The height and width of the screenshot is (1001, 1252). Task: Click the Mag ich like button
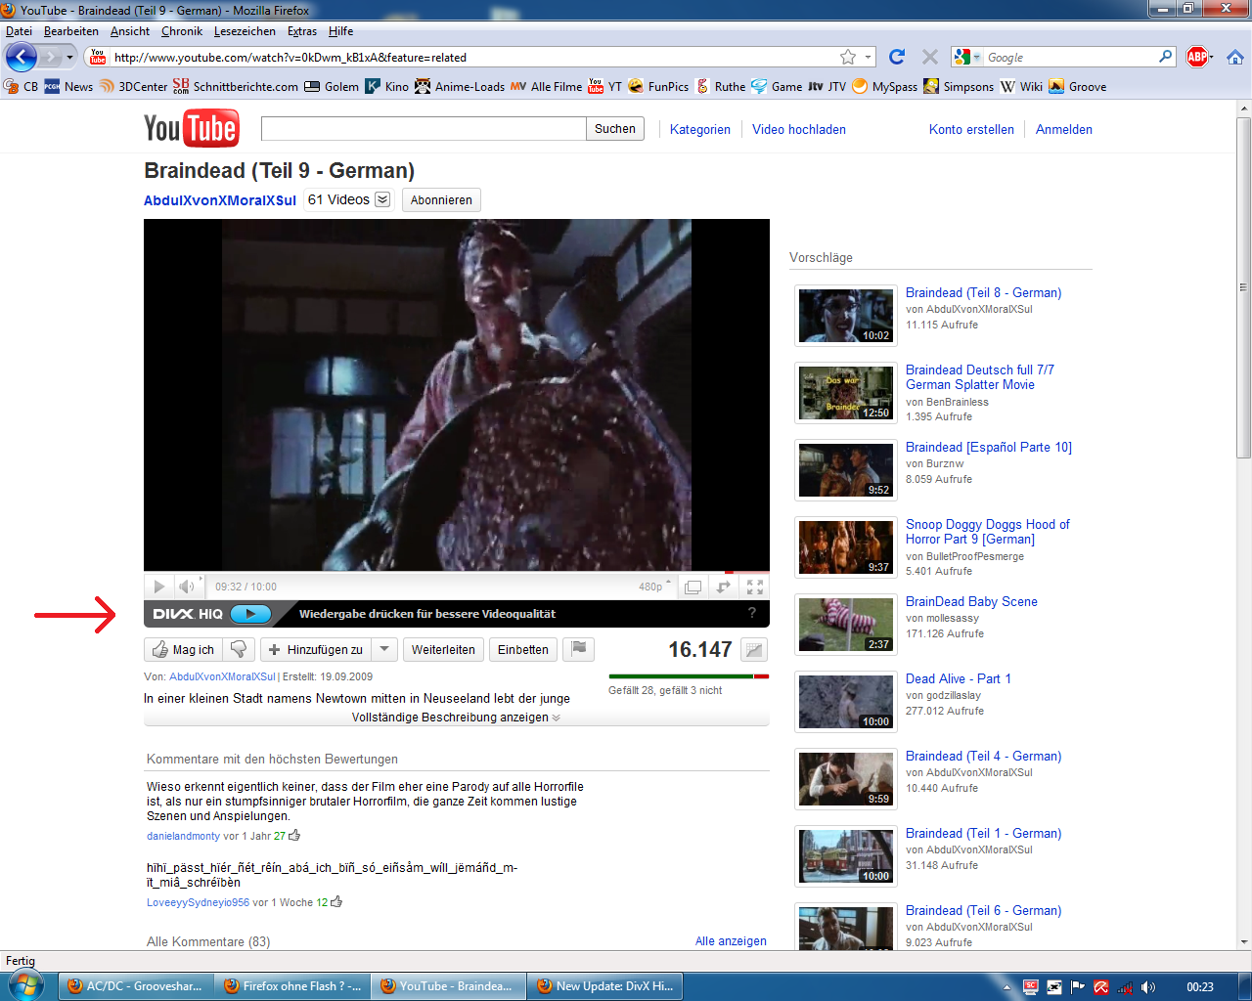(184, 650)
